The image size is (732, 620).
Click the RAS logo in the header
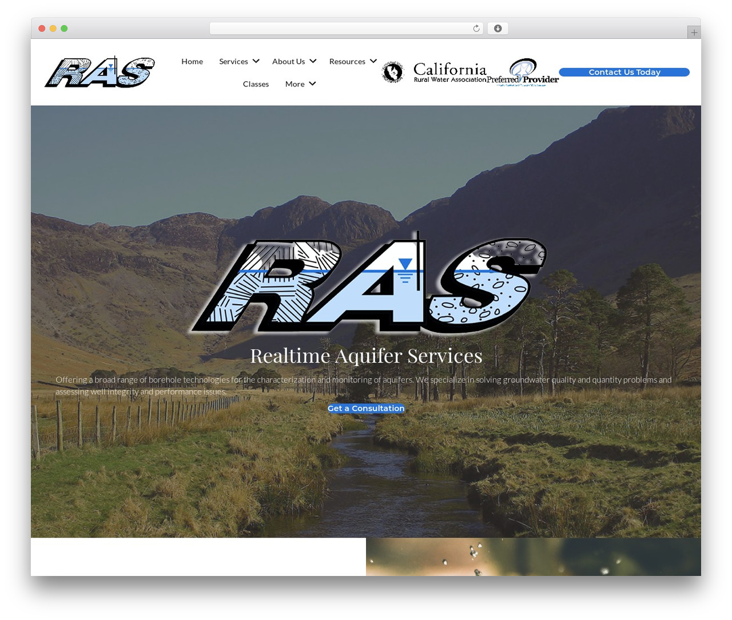[100, 72]
